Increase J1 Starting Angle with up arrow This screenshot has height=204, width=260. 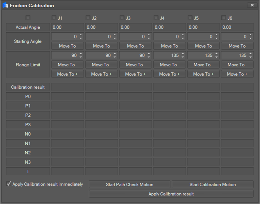pyautogui.click(x=81, y=35)
